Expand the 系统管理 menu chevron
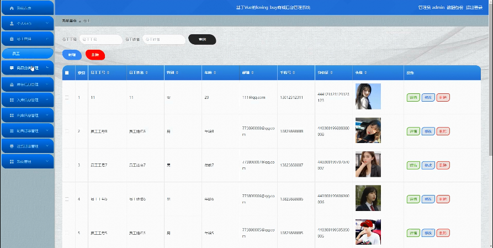The height and width of the screenshot is (248, 493). coord(47,161)
